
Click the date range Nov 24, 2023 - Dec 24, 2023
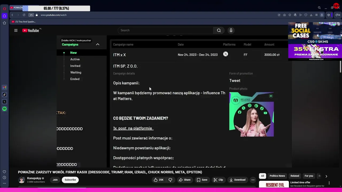(x=198, y=55)
